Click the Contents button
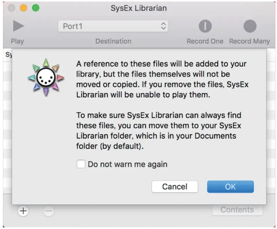277x229 pixels. click(x=237, y=210)
